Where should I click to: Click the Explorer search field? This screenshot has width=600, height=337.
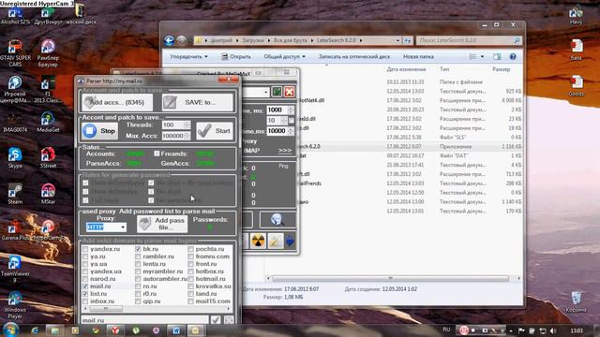[469, 40]
